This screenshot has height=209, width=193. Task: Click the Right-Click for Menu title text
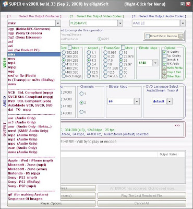[x=145, y=4]
